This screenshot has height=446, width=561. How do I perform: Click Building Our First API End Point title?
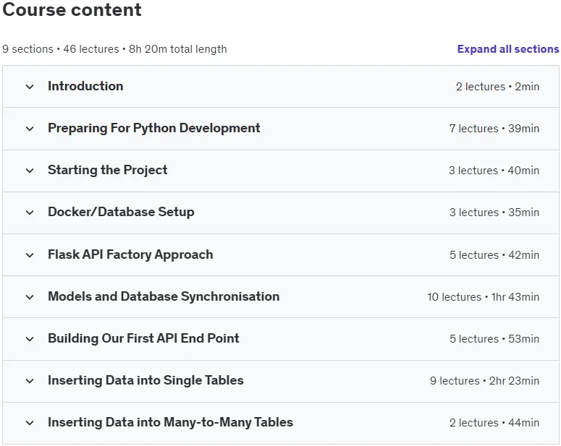click(143, 338)
